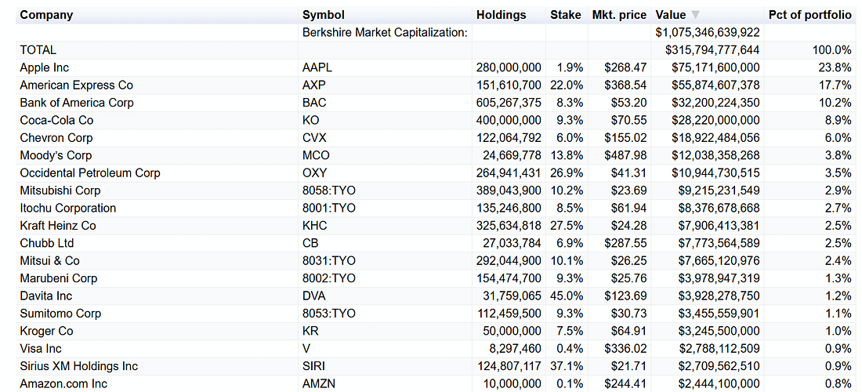Select the Amazon.com Inc company cell
The height and width of the screenshot is (392, 862).
pyautogui.click(x=63, y=383)
